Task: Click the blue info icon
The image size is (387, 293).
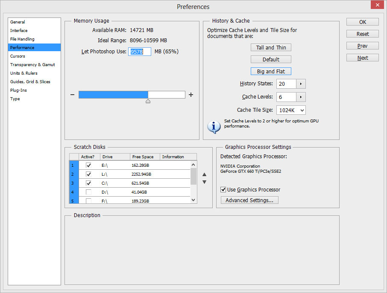Action: tap(214, 126)
